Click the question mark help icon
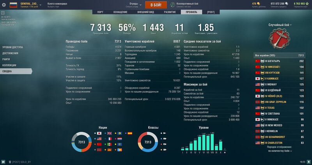The width and height of the screenshot is (312, 165). click(3, 13)
